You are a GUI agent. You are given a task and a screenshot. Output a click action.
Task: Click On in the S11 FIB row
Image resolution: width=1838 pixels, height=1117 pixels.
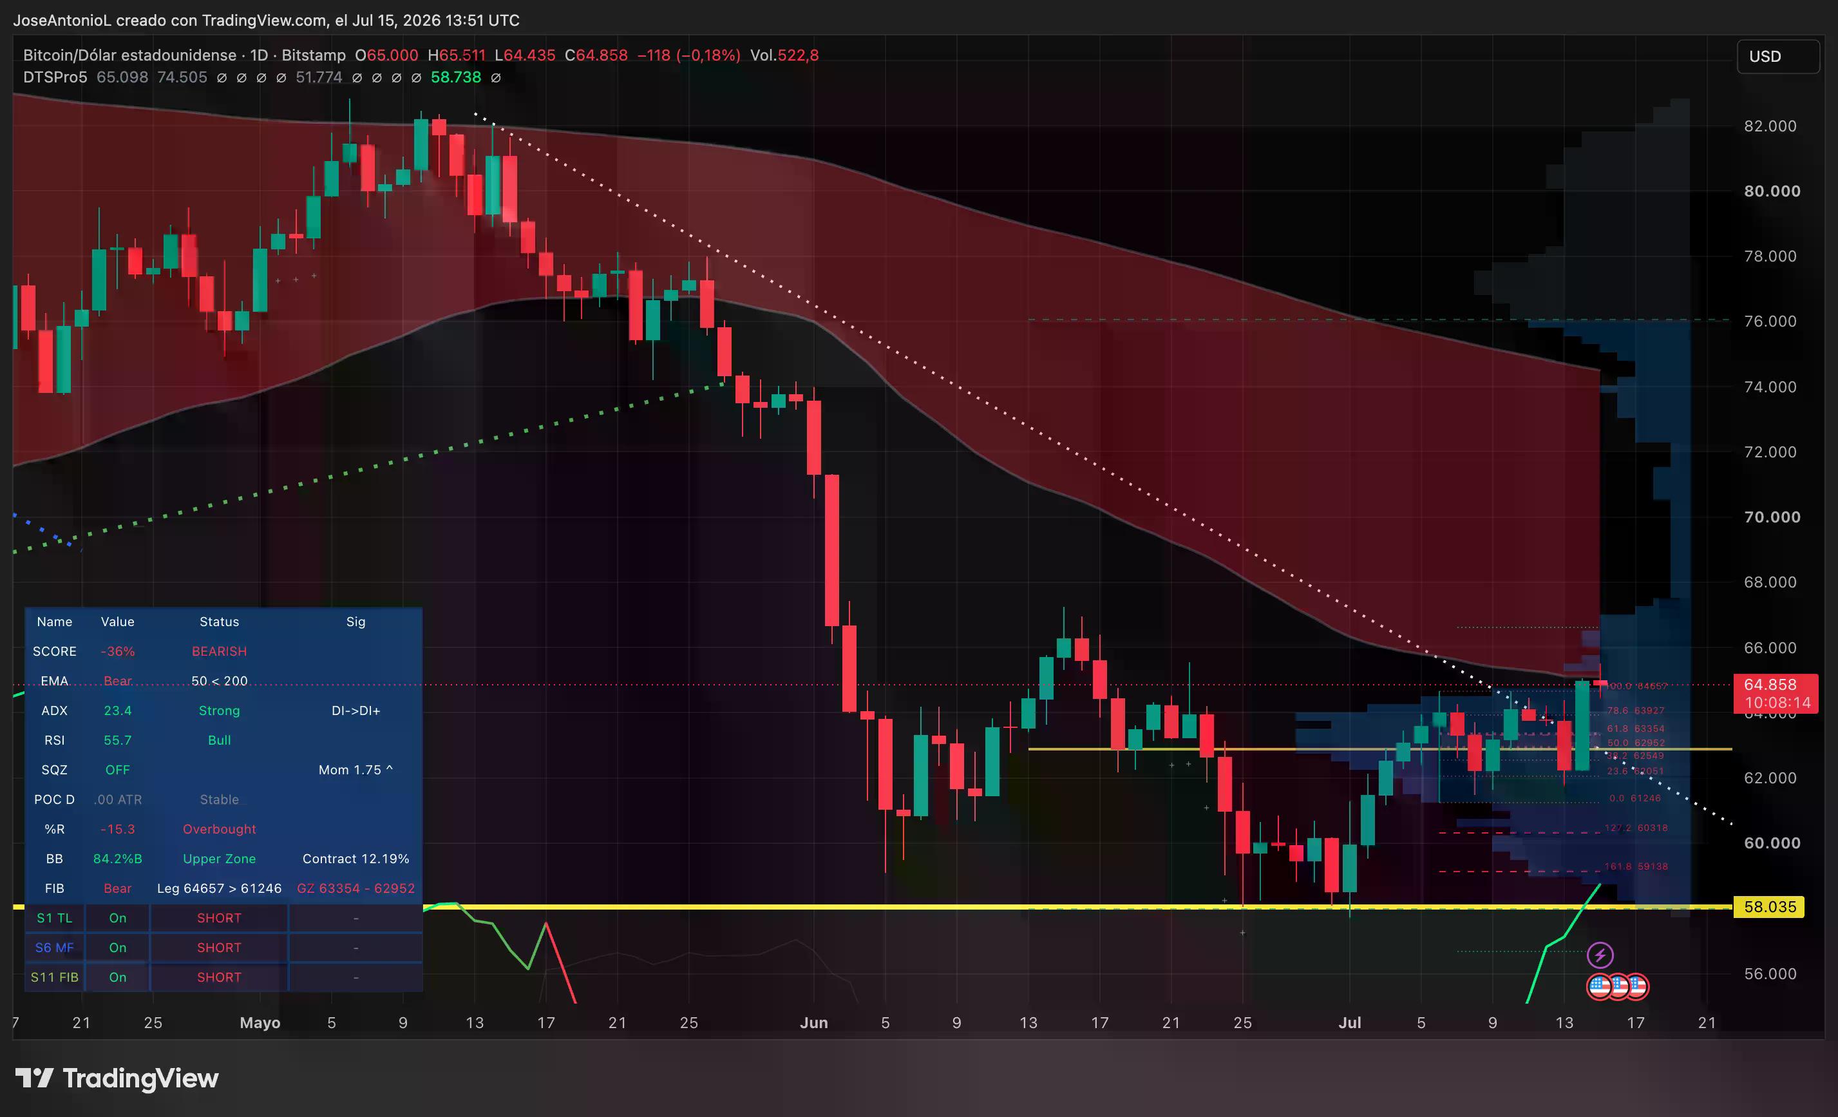118,977
